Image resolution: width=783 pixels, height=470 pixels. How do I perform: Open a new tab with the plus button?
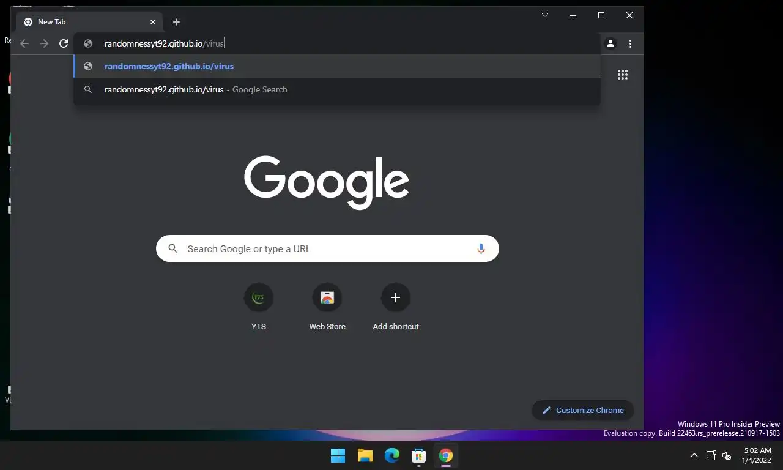176,22
